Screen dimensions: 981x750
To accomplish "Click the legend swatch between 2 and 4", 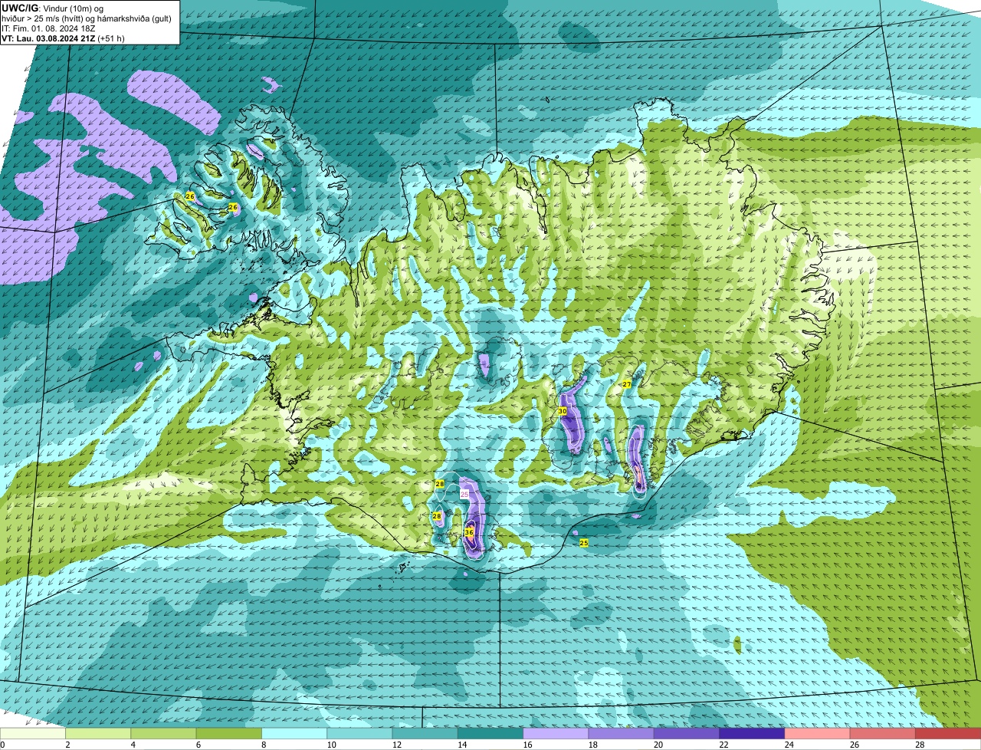I will (98, 733).
